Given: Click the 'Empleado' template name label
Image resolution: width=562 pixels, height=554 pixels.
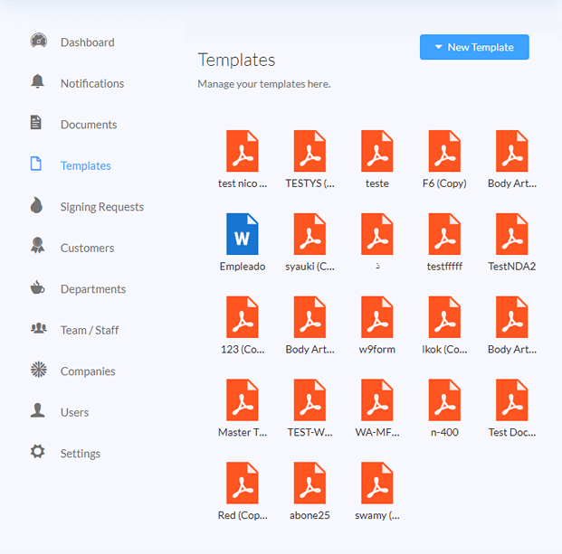Looking at the screenshot, I should tap(243, 266).
